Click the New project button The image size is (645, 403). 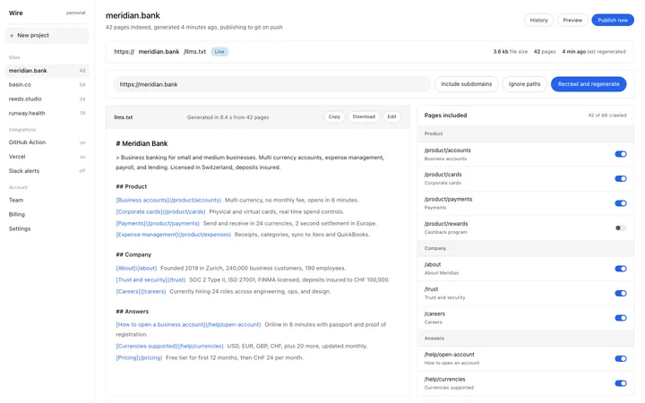[x=47, y=36]
